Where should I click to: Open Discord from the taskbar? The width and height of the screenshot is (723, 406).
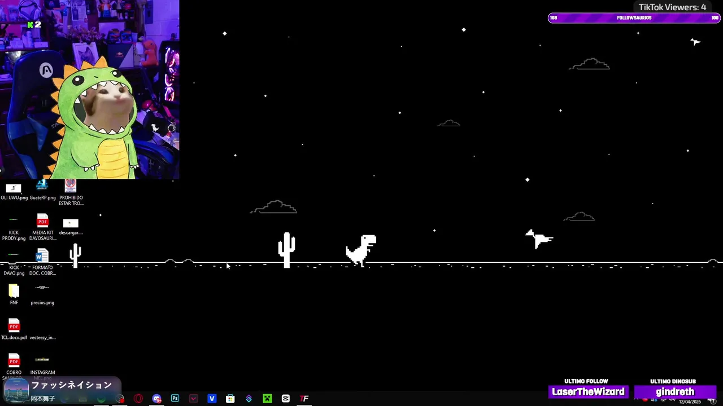tap(156, 399)
